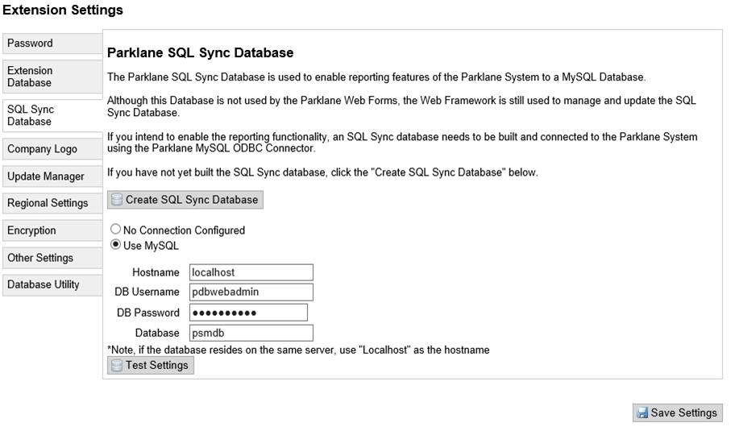The image size is (735, 431).
Task: Click the DB Password label
Action: click(x=148, y=313)
